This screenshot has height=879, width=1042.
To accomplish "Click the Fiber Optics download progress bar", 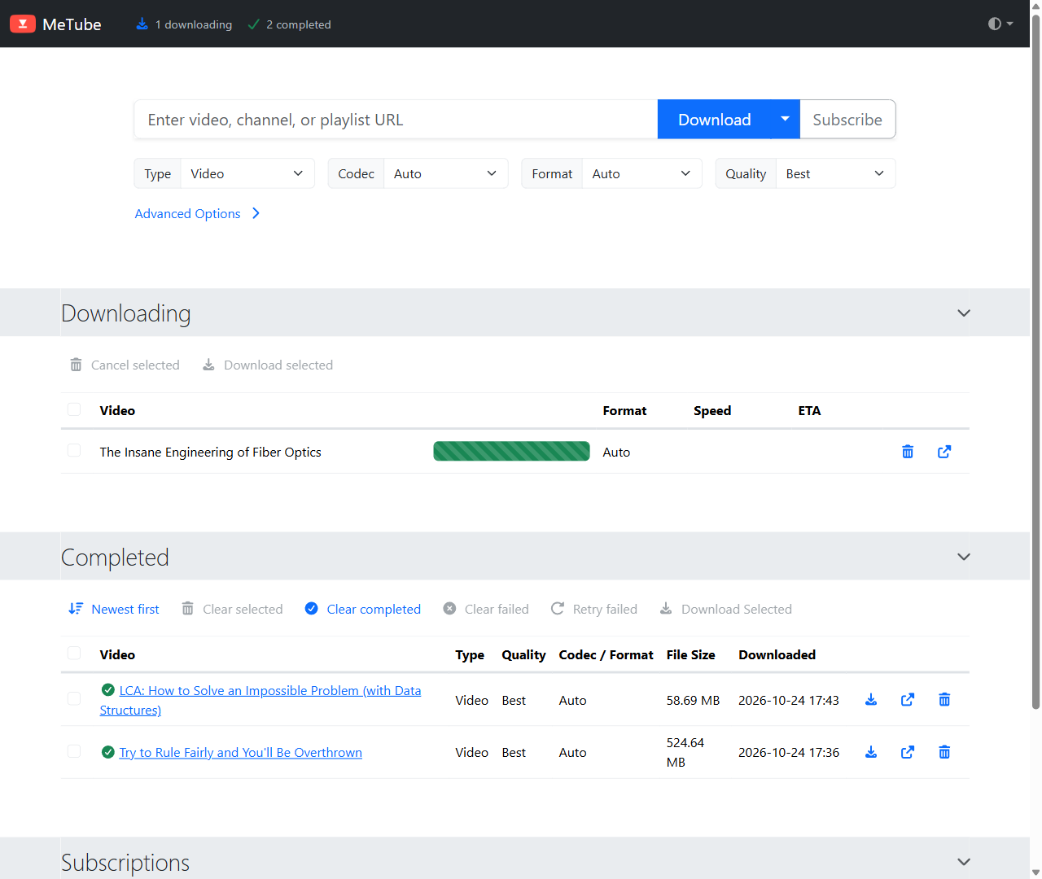I will click(511, 451).
